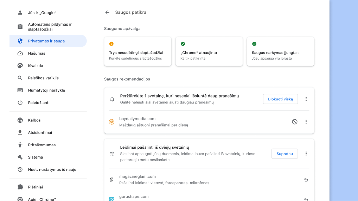Viewport: 358px width, 201px height.
Task: Go back using the arrow beside Saugos patikra
Action: pyautogui.click(x=107, y=13)
